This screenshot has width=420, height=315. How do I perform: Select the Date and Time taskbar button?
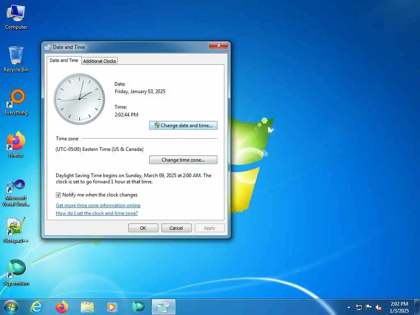[164, 307]
